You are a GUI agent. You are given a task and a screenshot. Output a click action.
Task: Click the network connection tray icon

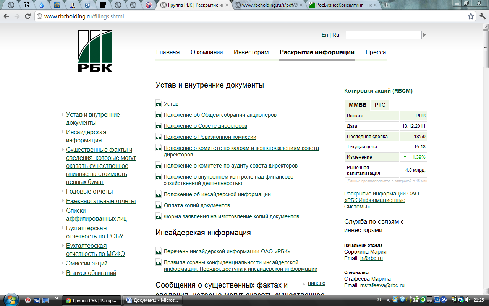pos(461,299)
